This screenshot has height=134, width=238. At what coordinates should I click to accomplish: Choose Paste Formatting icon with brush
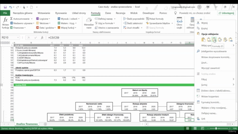click(225, 40)
